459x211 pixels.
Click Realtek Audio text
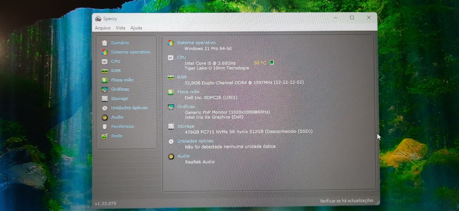tap(200, 162)
